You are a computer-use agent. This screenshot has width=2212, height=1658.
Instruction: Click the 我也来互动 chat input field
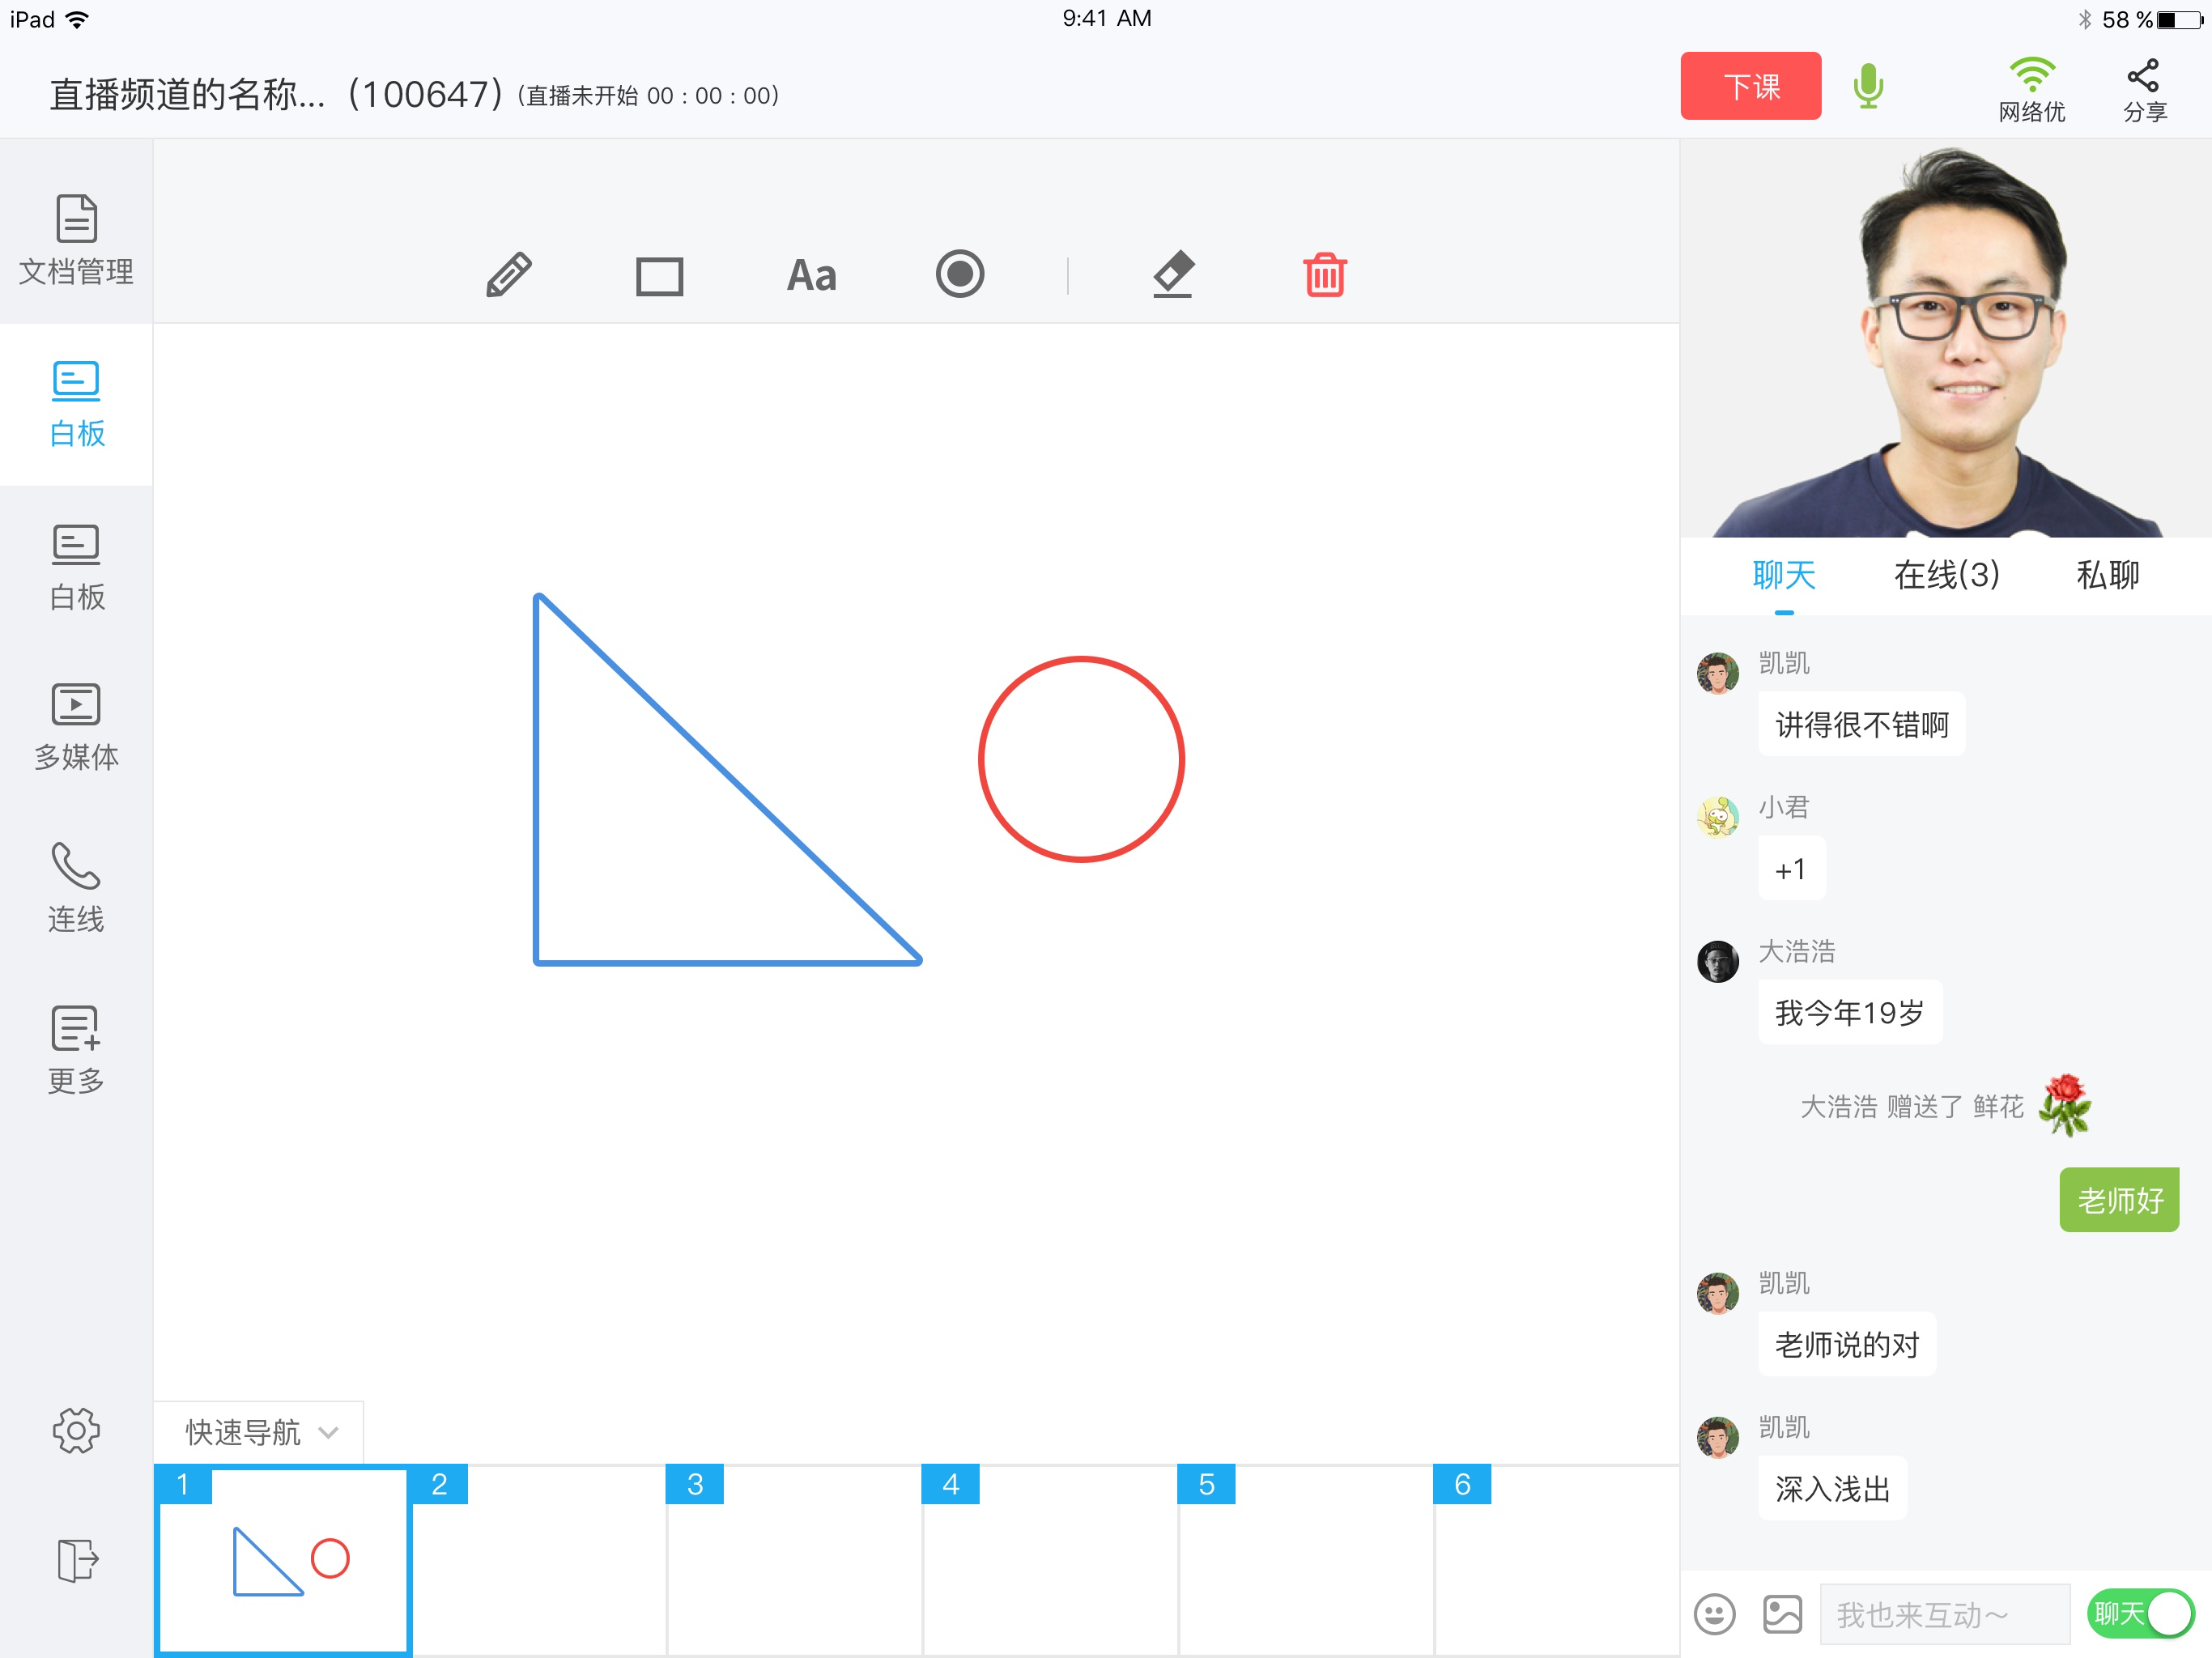click(x=1944, y=1614)
